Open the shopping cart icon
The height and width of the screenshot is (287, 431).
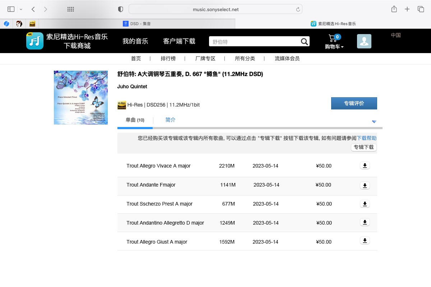point(333,38)
